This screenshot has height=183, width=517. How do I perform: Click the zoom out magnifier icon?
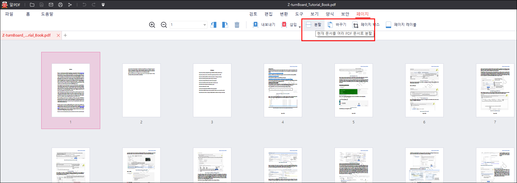(164, 25)
